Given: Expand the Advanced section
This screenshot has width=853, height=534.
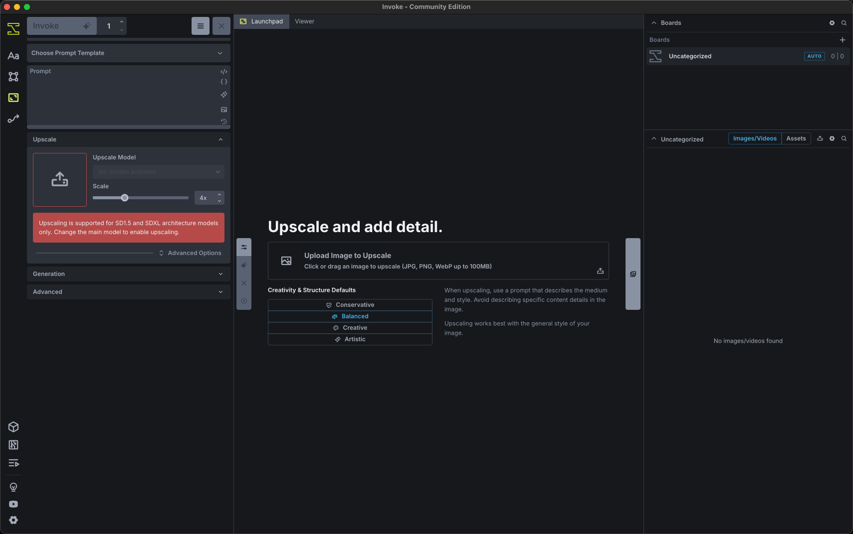Looking at the screenshot, I should tap(129, 292).
